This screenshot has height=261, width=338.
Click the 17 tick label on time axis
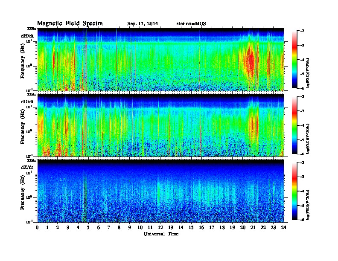[212, 227]
